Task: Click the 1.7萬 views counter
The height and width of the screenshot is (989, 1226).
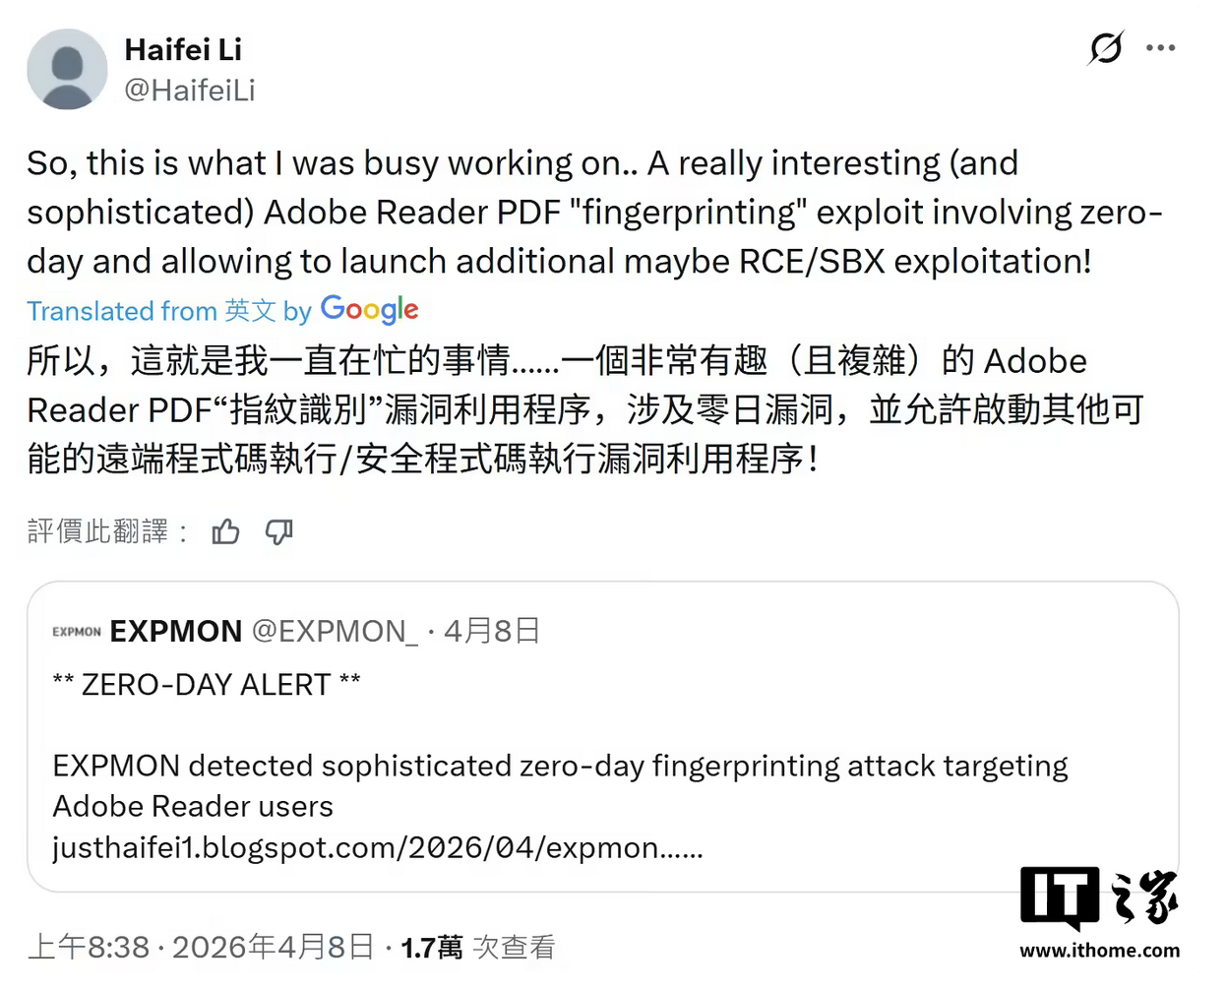Action: pos(430,947)
